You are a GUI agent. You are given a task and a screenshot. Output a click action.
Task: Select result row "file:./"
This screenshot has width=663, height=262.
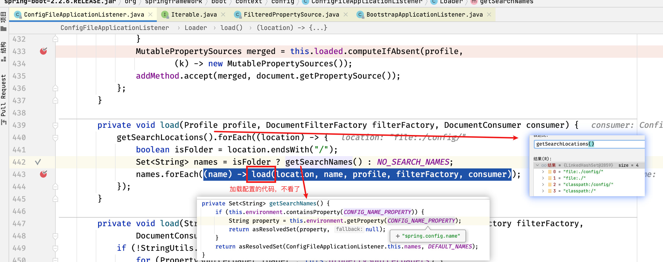(589, 178)
